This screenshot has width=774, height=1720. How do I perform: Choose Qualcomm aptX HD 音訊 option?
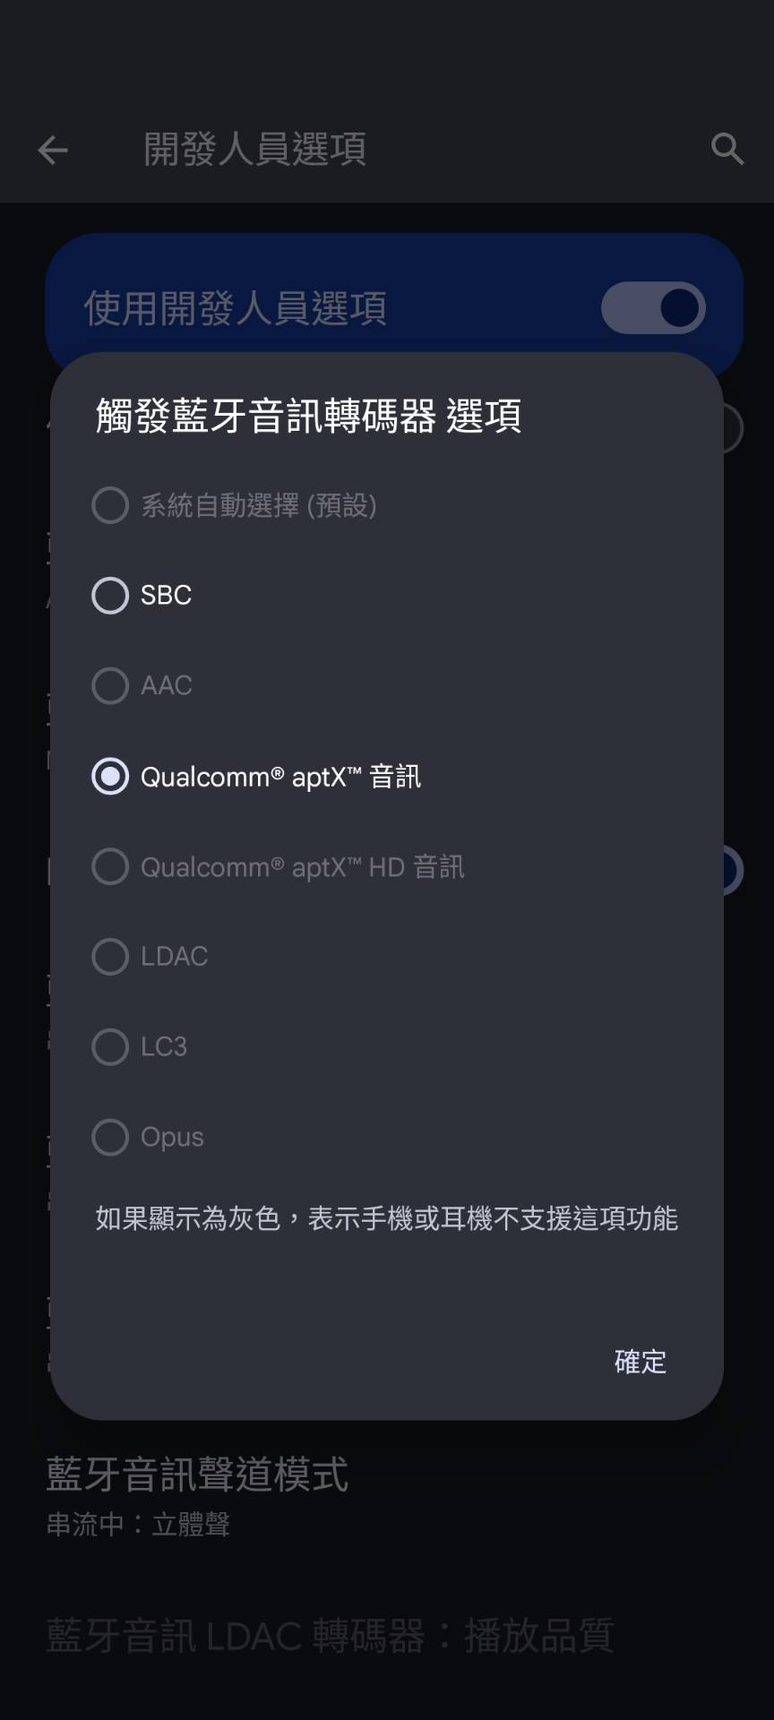click(x=110, y=867)
